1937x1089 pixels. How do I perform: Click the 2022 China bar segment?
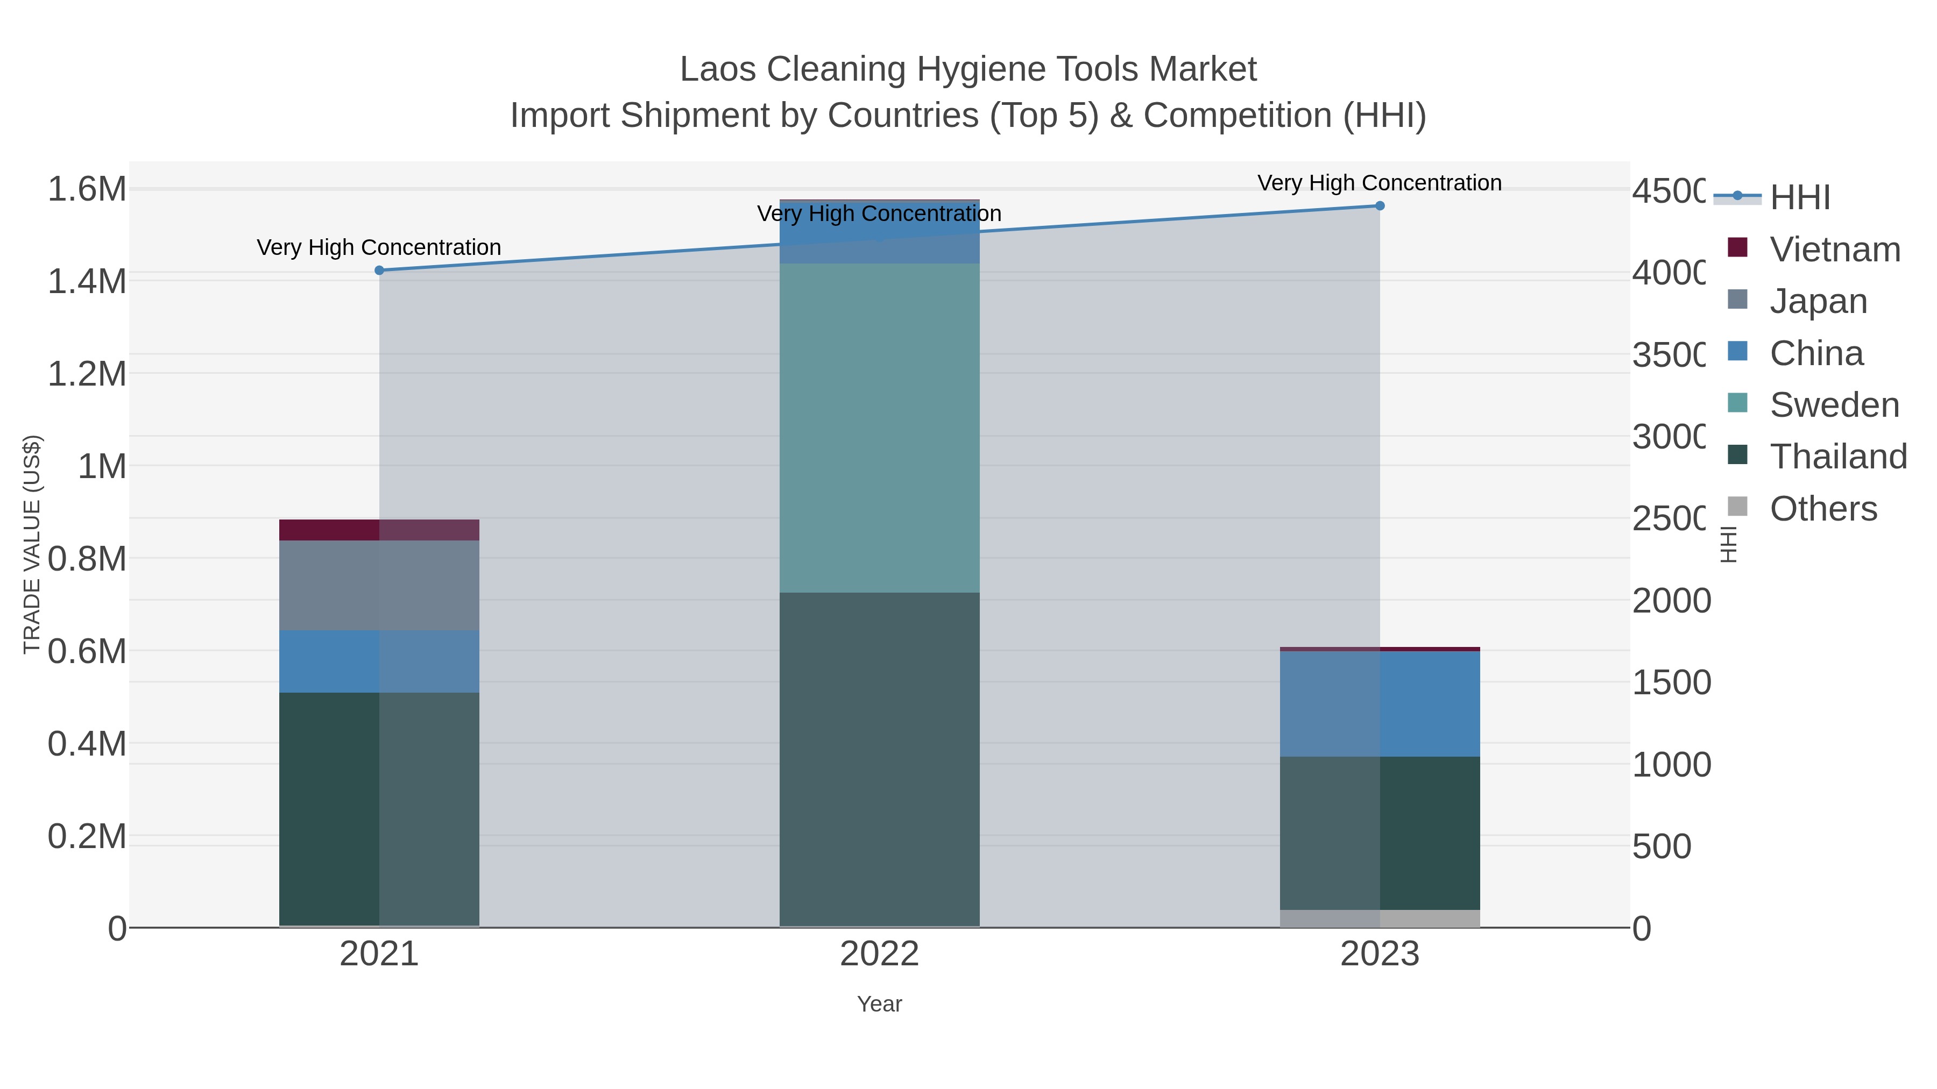click(x=880, y=232)
